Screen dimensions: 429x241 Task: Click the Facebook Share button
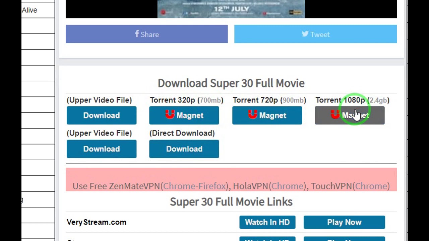click(146, 34)
